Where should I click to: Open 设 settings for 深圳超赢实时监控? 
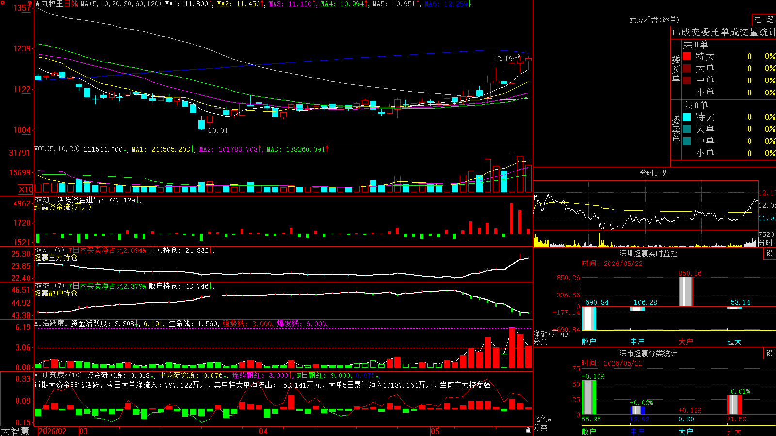coord(770,253)
